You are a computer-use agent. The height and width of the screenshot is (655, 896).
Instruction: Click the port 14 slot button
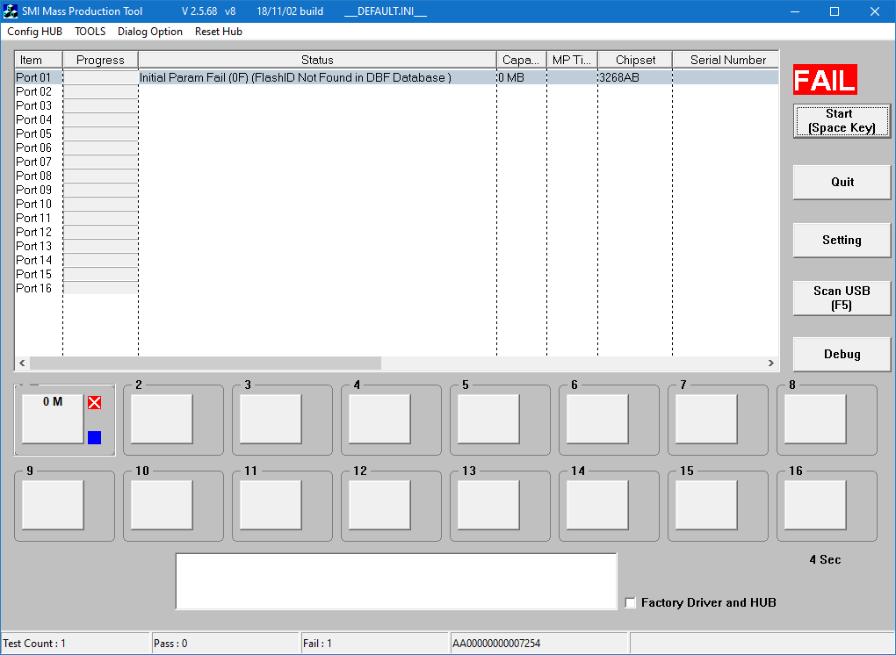pos(597,505)
